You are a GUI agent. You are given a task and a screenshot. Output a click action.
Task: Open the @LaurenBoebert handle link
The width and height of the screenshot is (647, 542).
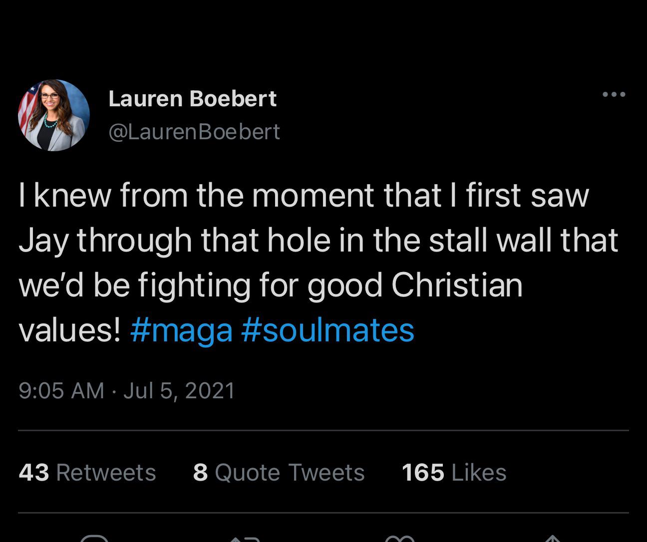[x=194, y=132]
